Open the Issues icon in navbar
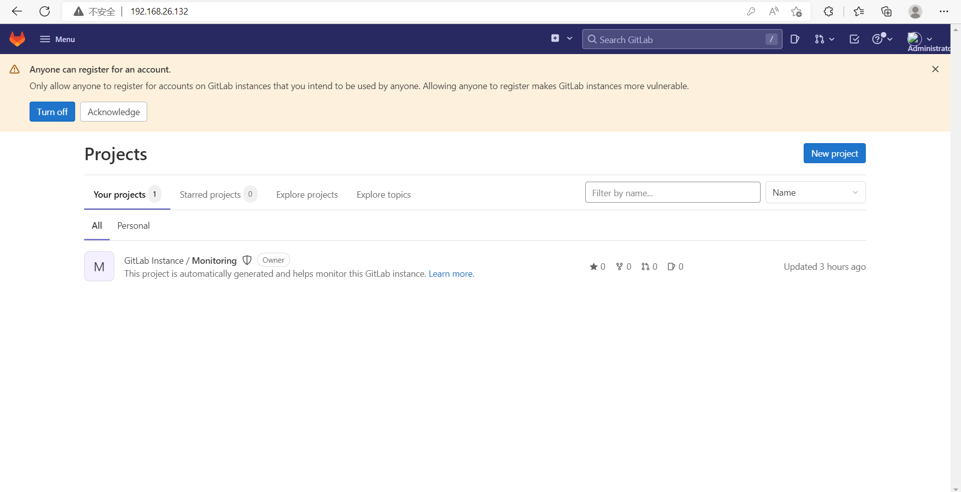The height and width of the screenshot is (492, 961). coord(795,39)
